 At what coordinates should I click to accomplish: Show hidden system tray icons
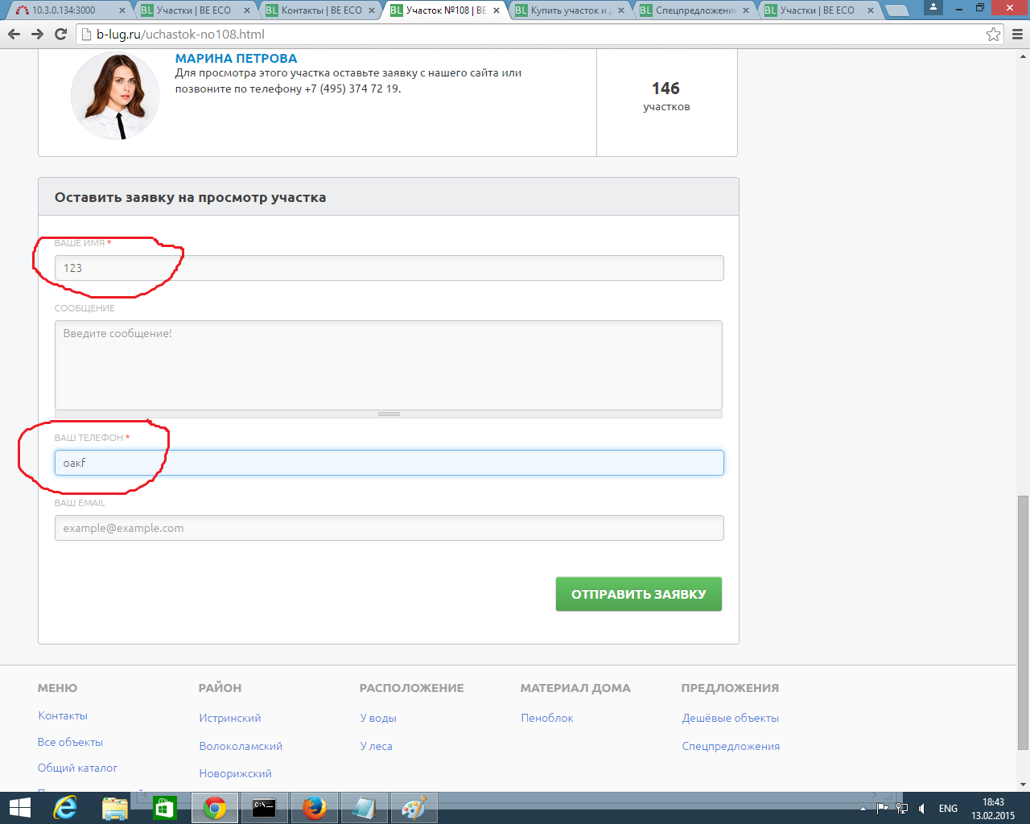coord(863,809)
